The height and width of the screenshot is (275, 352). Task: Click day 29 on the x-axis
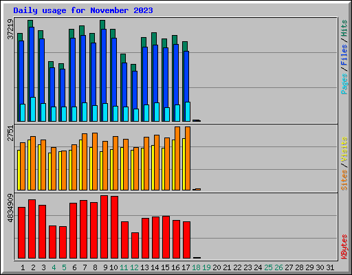tap(309, 267)
